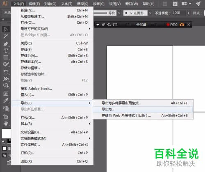Image resolution: width=205 pixels, height=172 pixels.
Task: Select the Type tool
Action: (x=6, y=51)
